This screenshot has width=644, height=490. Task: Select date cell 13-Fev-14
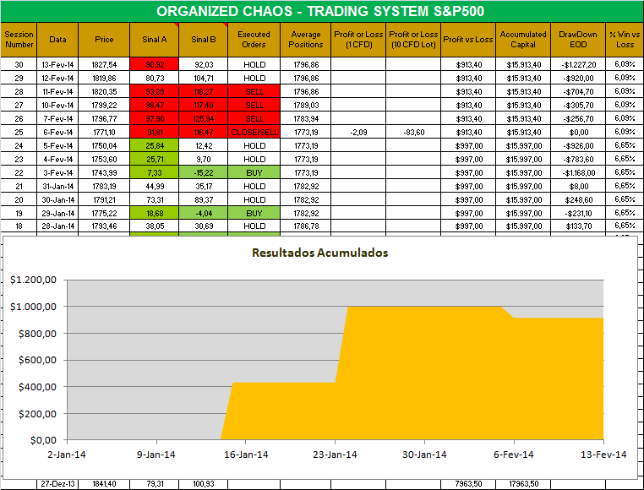pos(57,64)
